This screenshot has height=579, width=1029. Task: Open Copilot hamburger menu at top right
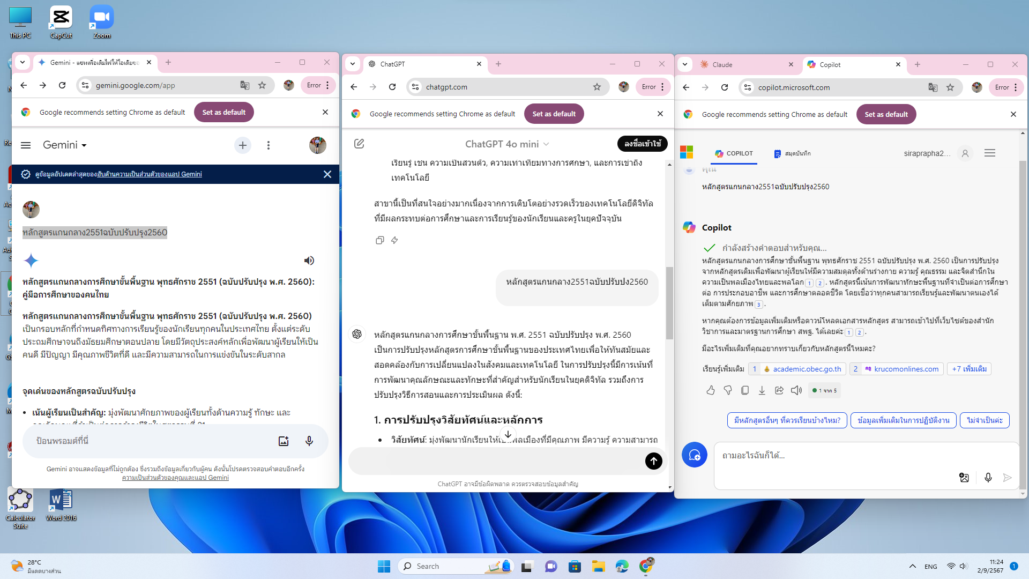(989, 153)
